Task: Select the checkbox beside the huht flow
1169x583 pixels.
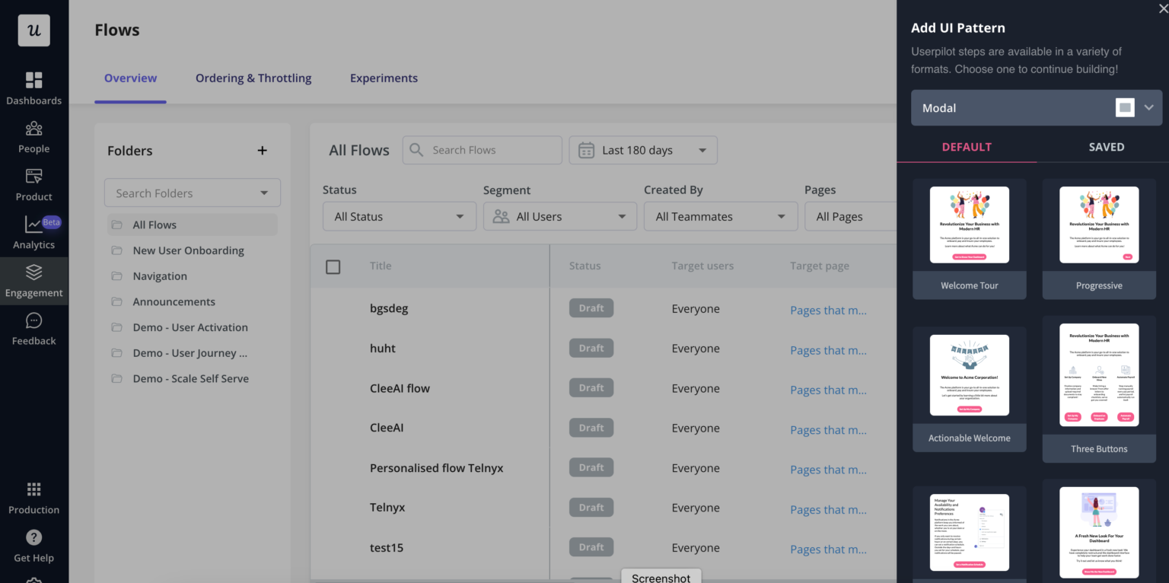Action: [333, 348]
